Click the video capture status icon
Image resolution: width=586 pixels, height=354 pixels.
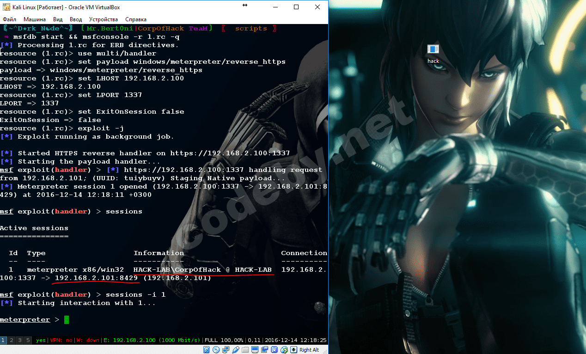click(x=264, y=350)
